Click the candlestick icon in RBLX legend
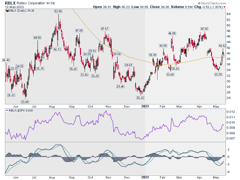This screenshot has height=180, width=240. click(7, 11)
